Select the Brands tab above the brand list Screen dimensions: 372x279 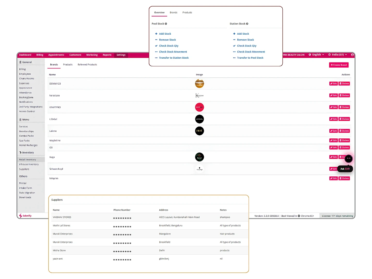click(54, 65)
